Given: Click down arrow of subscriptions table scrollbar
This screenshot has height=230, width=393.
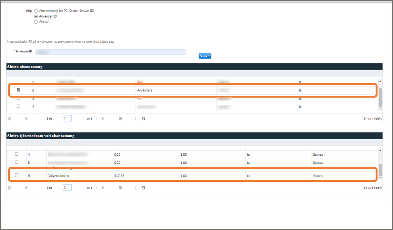Looking at the screenshot, I should [x=380, y=109].
